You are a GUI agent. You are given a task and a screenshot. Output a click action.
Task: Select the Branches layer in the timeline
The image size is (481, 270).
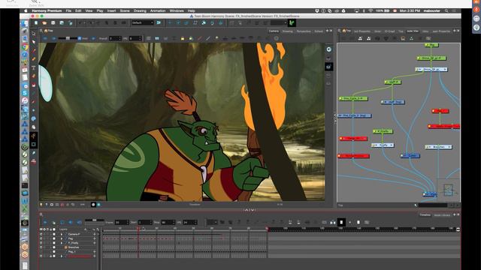(74, 247)
